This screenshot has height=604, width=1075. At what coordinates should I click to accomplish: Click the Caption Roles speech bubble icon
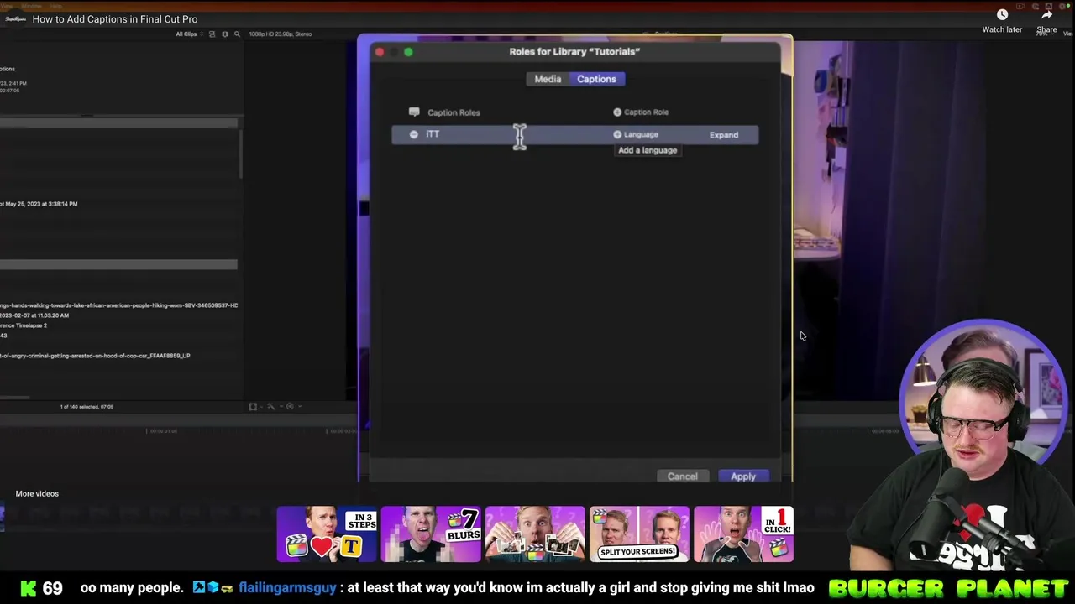click(x=414, y=112)
